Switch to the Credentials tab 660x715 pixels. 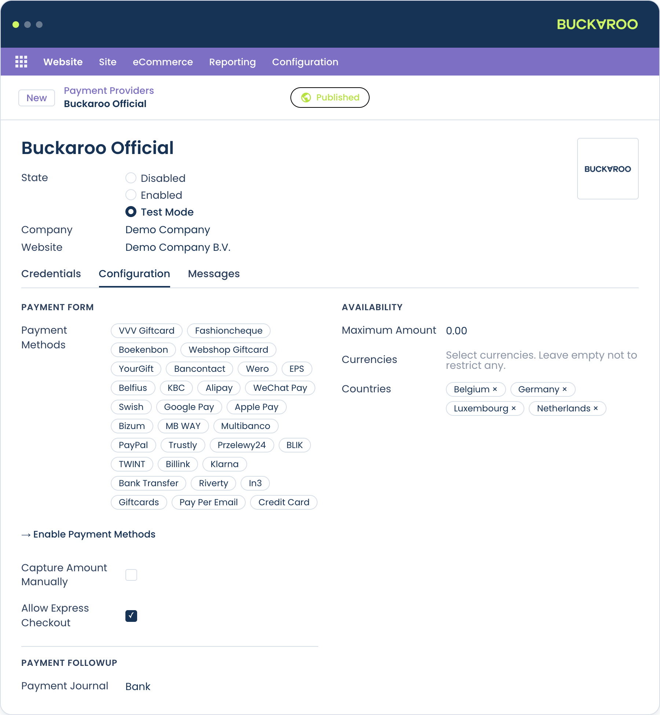click(x=51, y=274)
